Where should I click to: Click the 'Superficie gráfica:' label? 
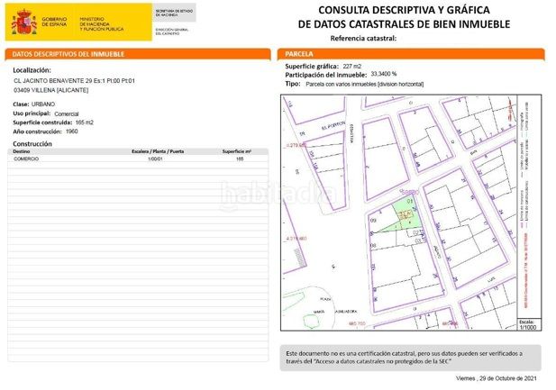coord(312,67)
